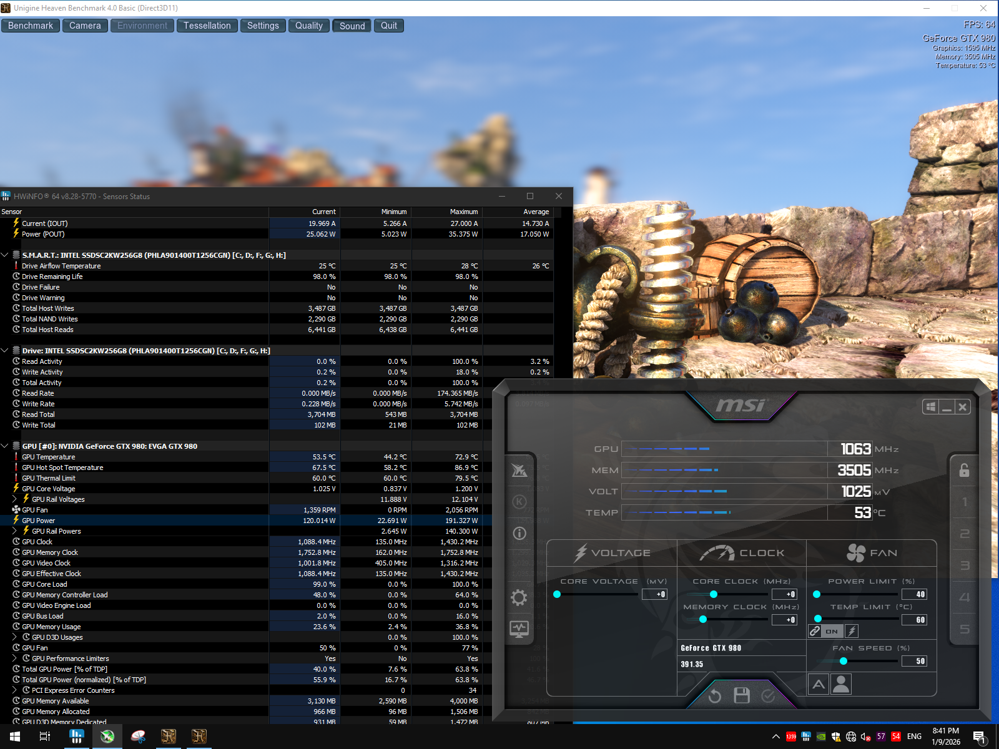Screen dimensions: 999x749
Task: Click the NVIDIA tray icon
Action: click(x=821, y=737)
